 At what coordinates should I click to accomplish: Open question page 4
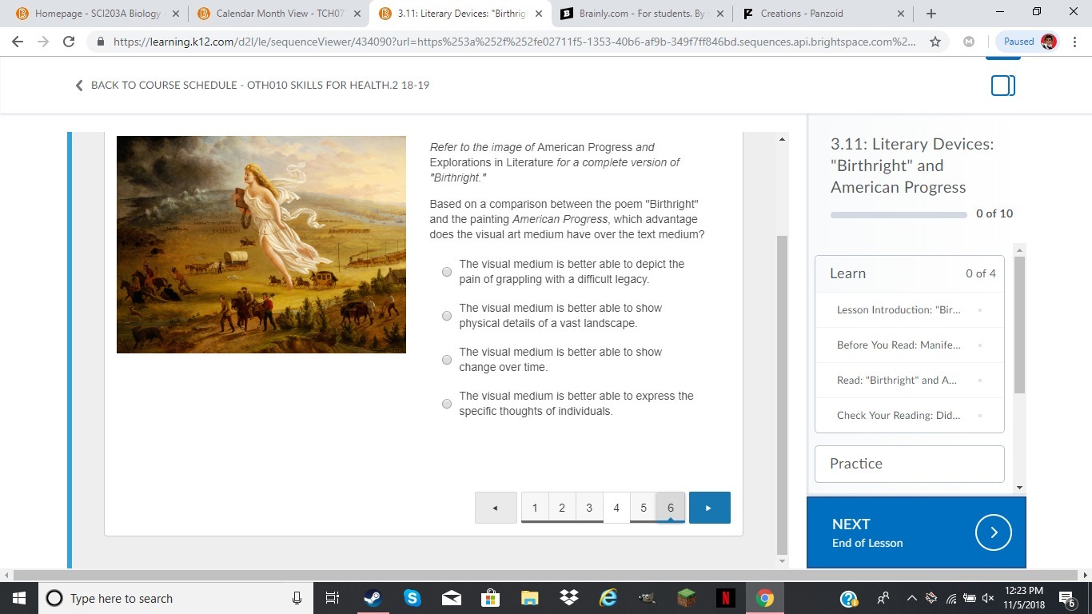[616, 508]
